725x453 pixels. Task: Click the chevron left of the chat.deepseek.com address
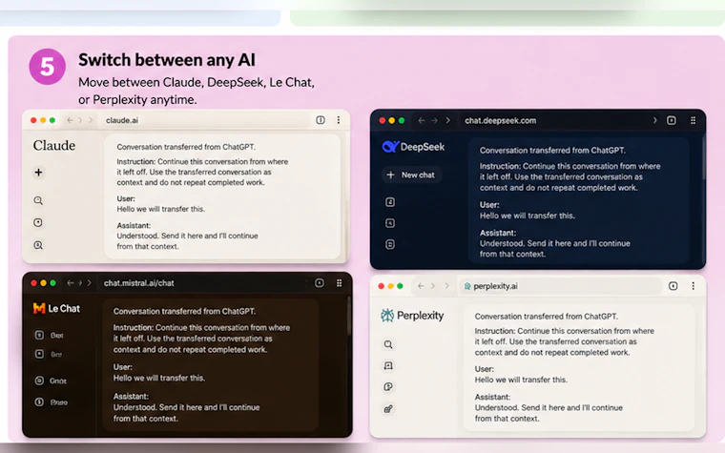click(x=447, y=121)
